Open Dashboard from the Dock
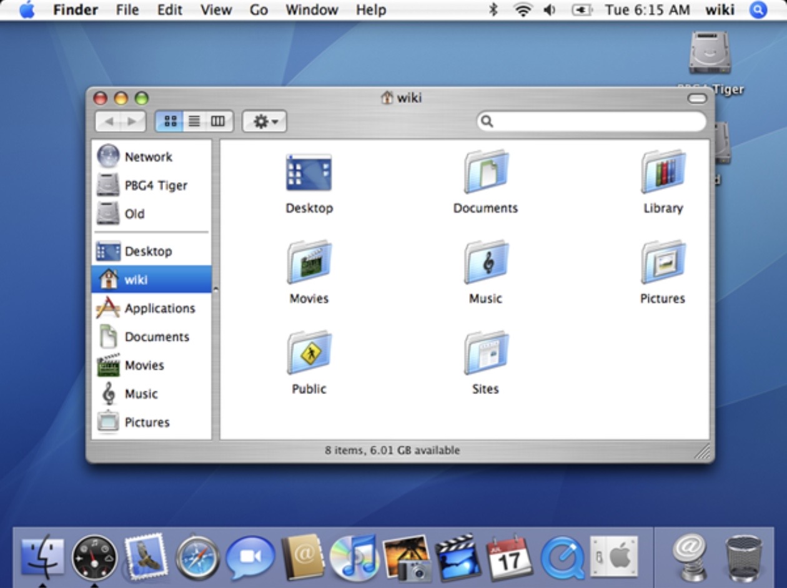 click(x=94, y=557)
